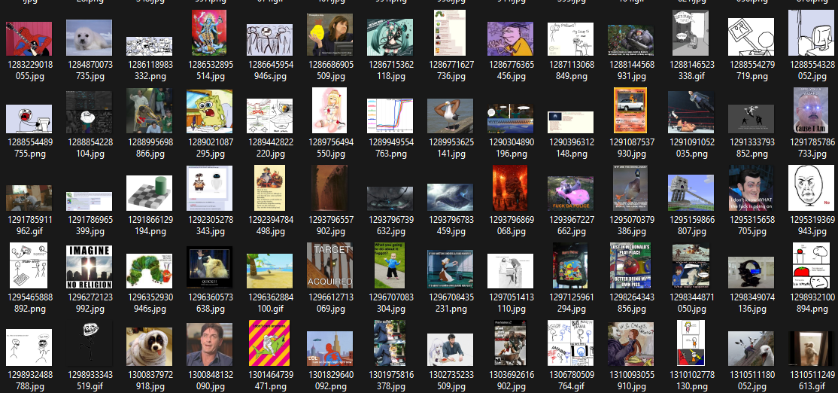The width and height of the screenshot is (838, 393).
Task: Open the gorilla image 1288144568931.jpg
Action: point(630,40)
